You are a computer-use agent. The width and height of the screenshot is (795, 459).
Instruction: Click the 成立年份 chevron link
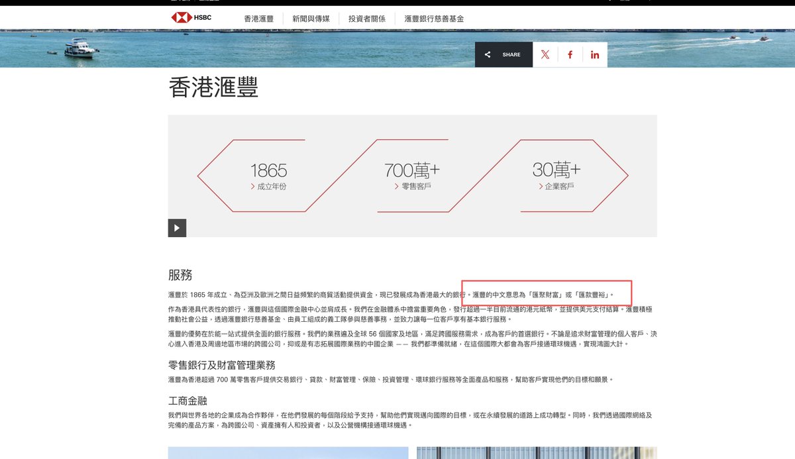269,187
